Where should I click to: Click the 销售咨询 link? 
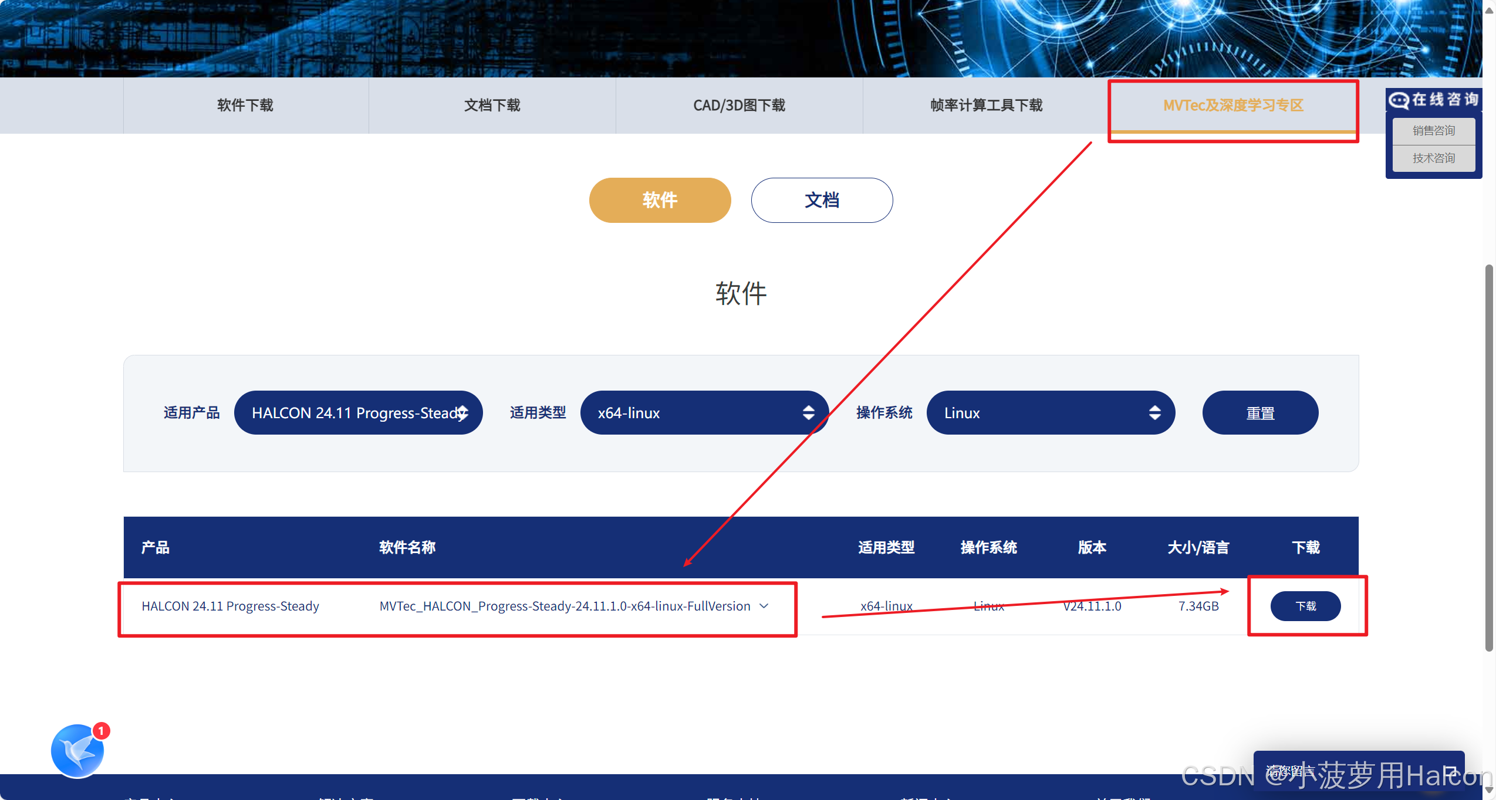click(1433, 130)
